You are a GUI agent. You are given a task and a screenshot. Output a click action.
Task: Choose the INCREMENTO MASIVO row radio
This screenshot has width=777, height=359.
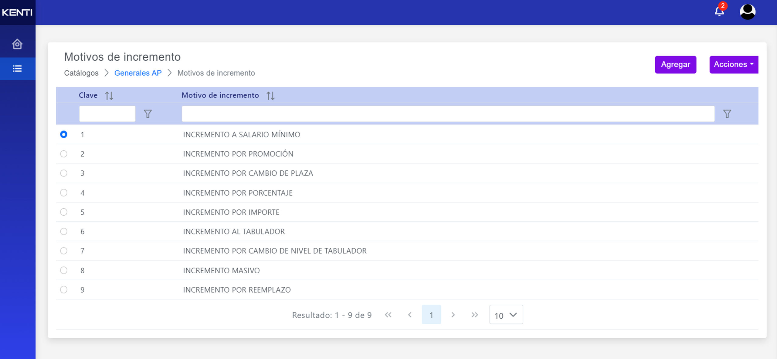[x=64, y=270]
